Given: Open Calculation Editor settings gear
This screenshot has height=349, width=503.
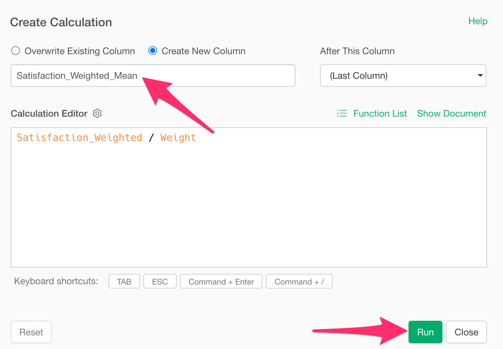Looking at the screenshot, I should pyautogui.click(x=97, y=113).
